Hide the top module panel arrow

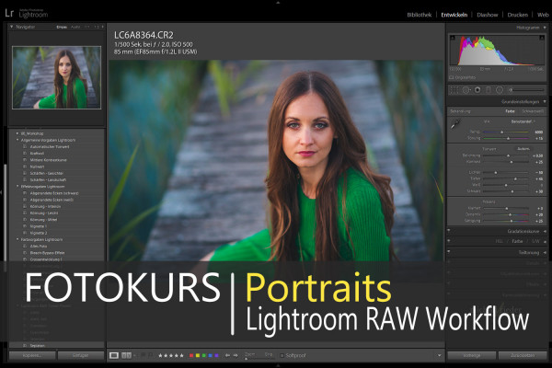pos(278,3)
